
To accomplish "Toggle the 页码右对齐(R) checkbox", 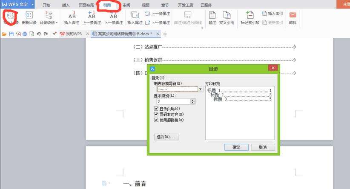I will 156,114.
